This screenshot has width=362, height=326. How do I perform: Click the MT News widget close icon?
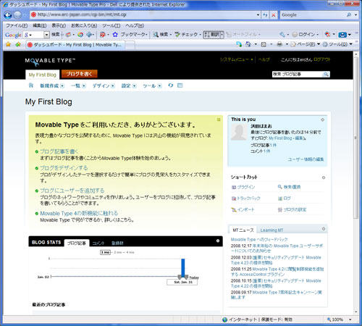point(324,229)
